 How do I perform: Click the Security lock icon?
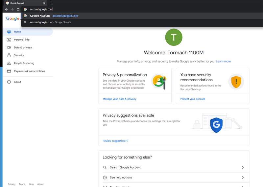tap(9, 55)
